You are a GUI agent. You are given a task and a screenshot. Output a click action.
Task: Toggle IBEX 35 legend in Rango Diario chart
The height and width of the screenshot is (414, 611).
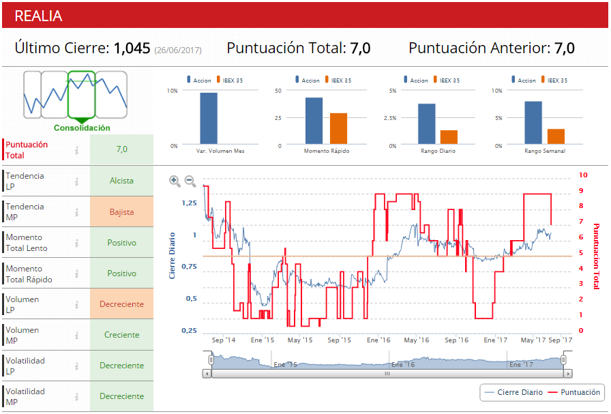point(446,80)
